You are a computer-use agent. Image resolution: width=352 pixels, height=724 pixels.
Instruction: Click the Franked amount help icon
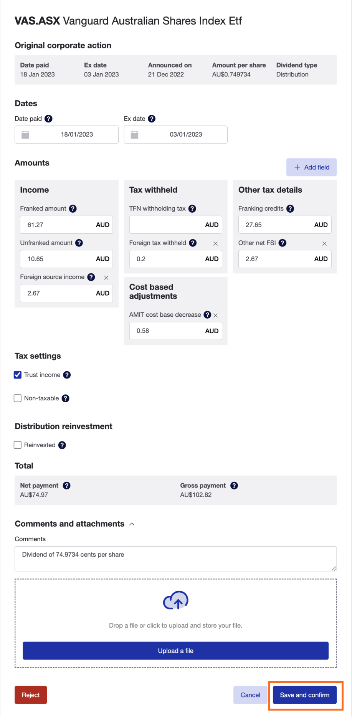pyautogui.click(x=73, y=208)
